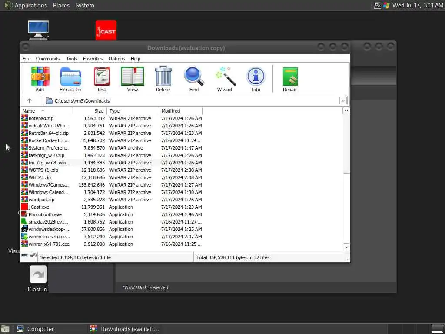445x334 pixels.
Task: Select the RocketDock-v1.3 archive
Action: (x=49, y=140)
